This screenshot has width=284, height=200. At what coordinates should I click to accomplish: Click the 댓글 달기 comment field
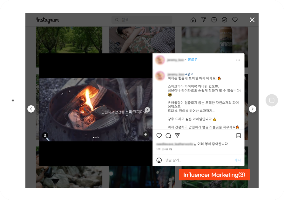coord(198,160)
